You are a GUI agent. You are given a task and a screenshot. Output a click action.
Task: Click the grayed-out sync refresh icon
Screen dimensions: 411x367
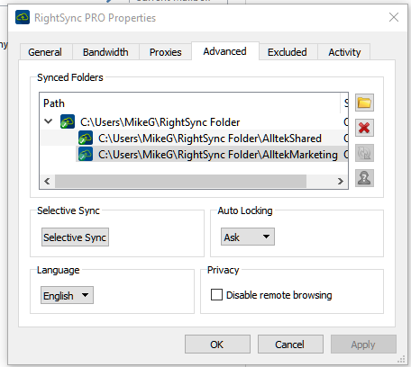(364, 153)
